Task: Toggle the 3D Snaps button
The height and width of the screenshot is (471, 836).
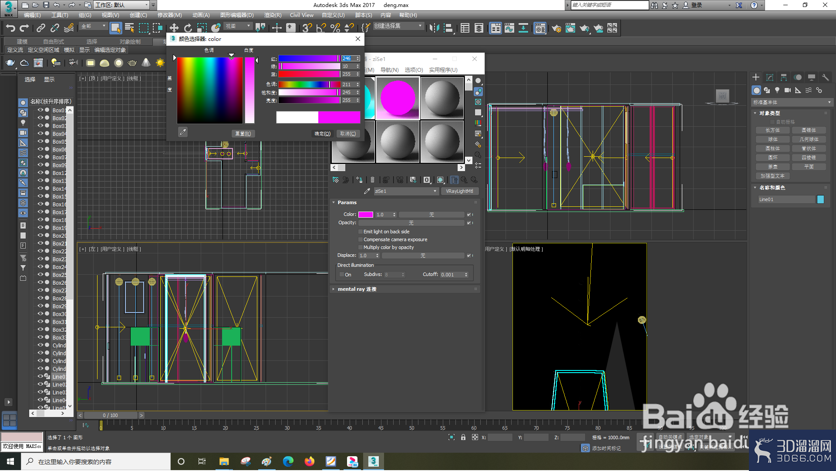Action: pos(307,28)
